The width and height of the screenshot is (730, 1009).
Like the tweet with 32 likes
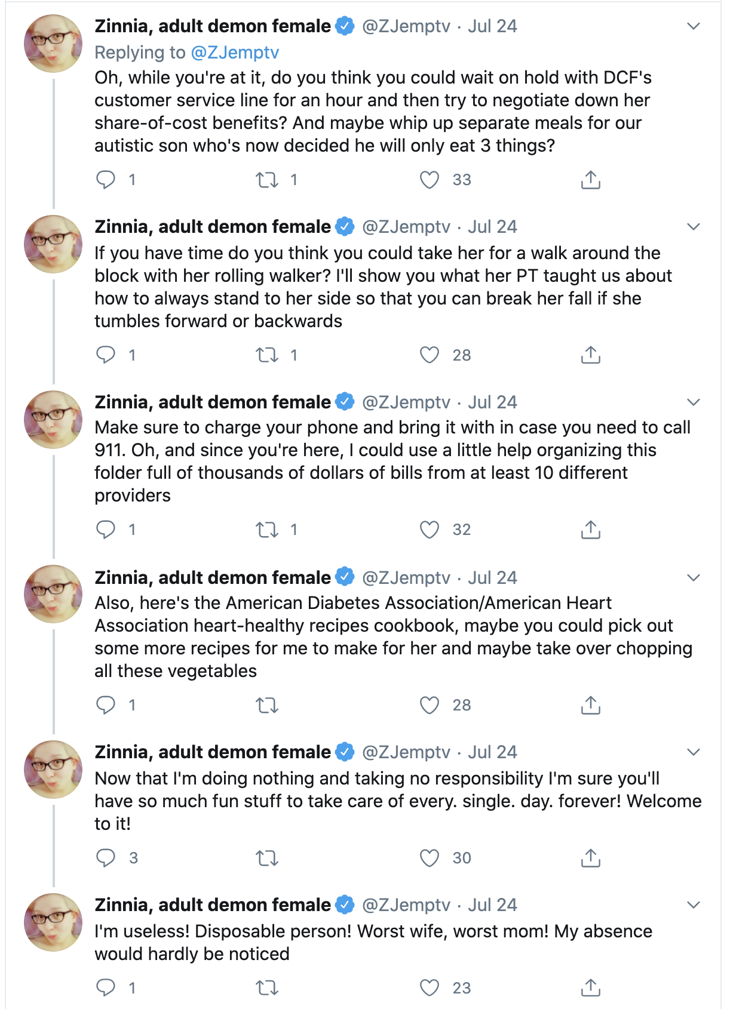[x=429, y=530]
